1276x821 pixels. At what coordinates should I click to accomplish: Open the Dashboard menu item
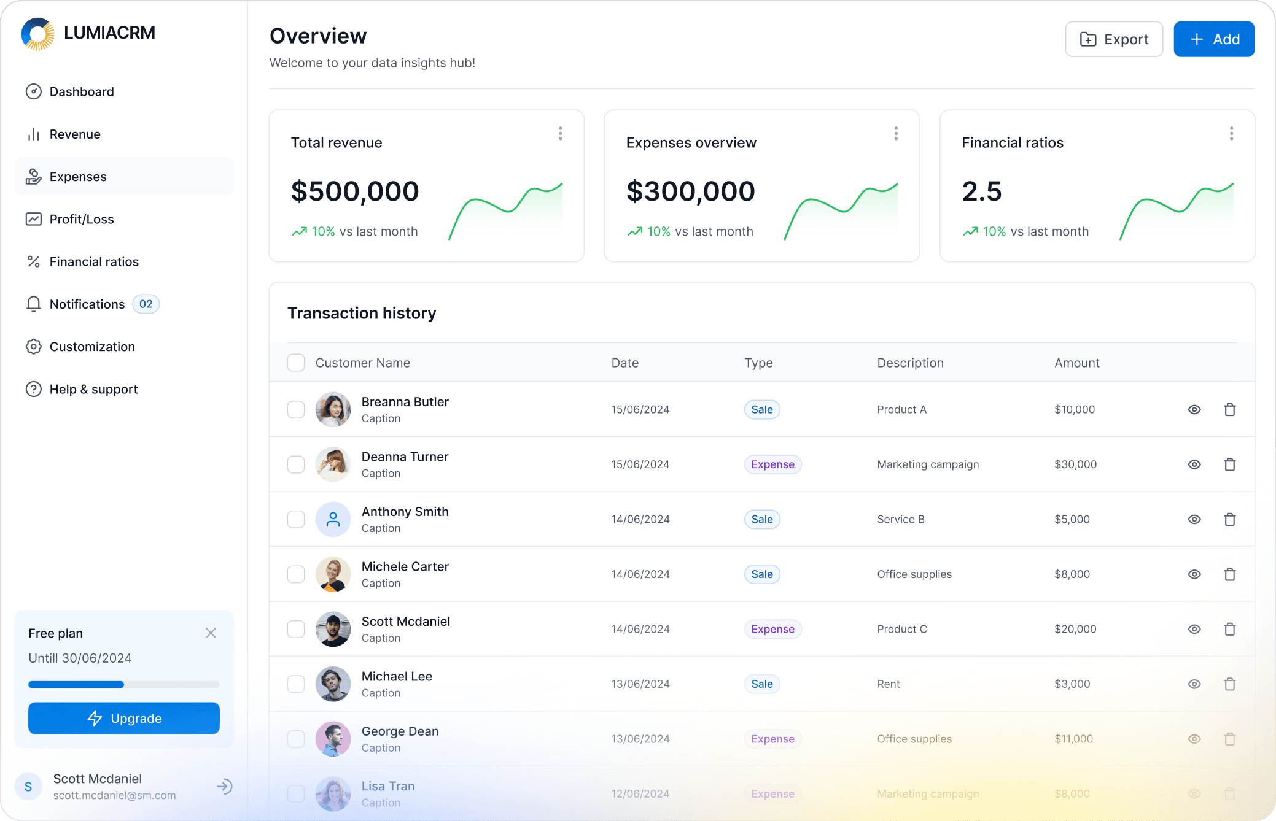click(81, 90)
